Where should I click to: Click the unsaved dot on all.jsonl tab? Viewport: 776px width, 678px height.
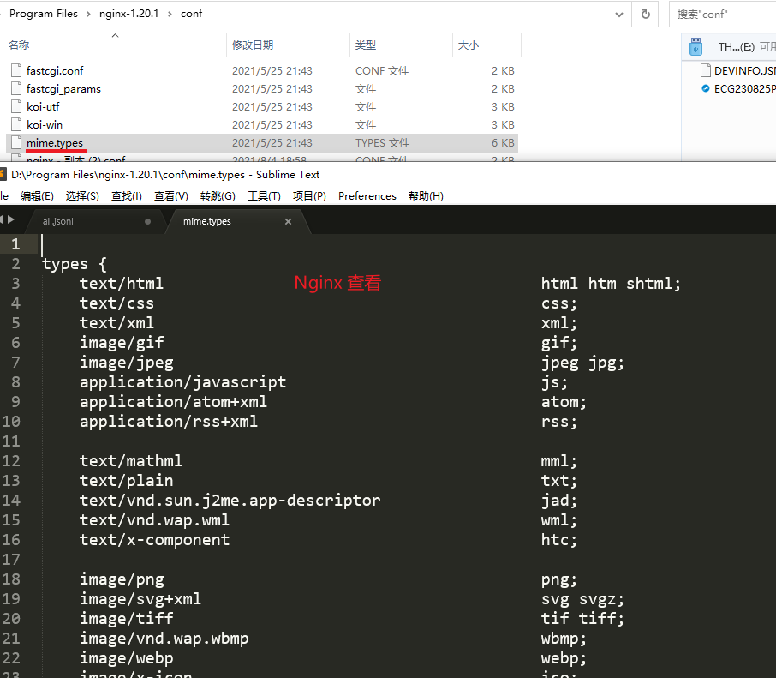coord(147,221)
